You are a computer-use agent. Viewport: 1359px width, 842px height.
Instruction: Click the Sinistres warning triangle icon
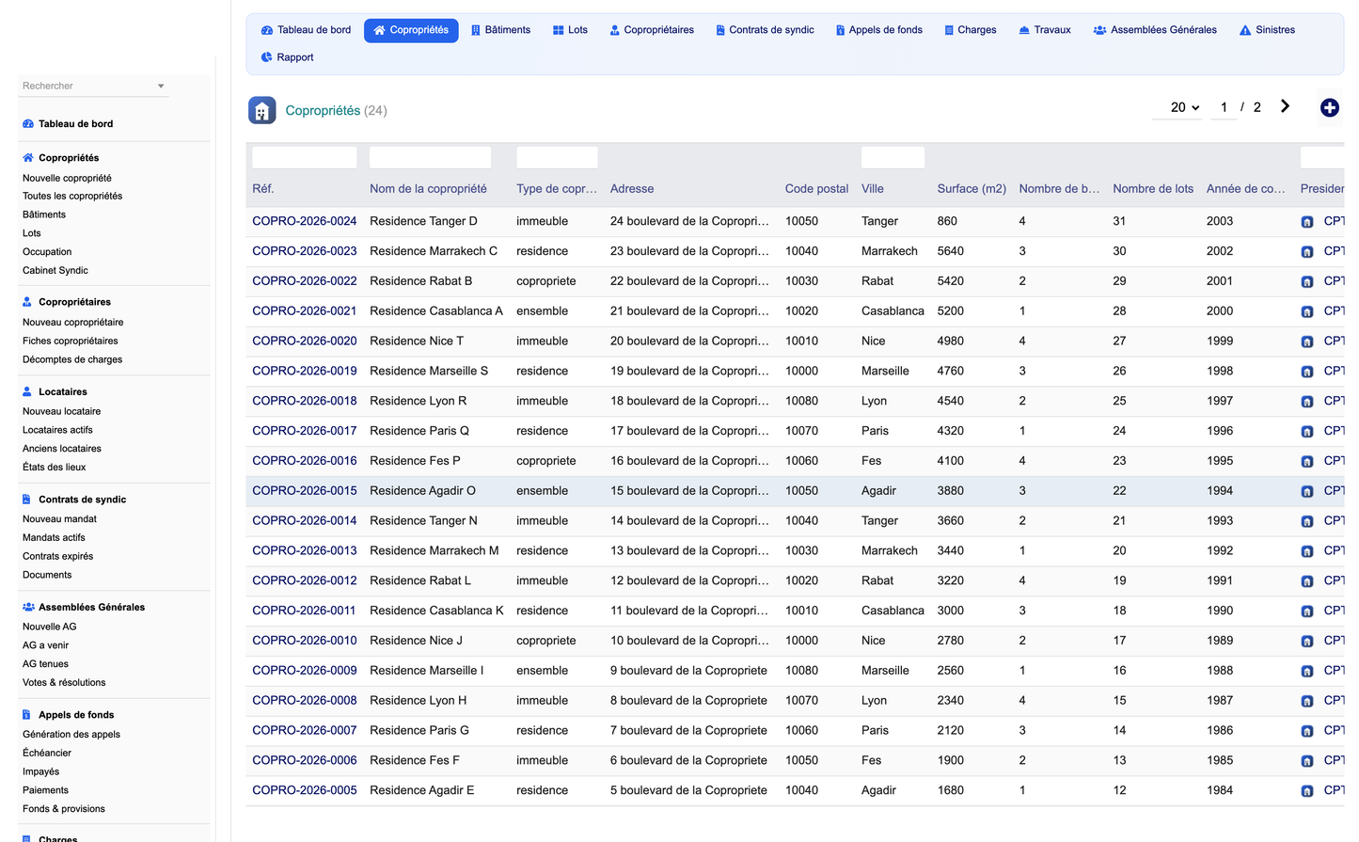point(1245,30)
